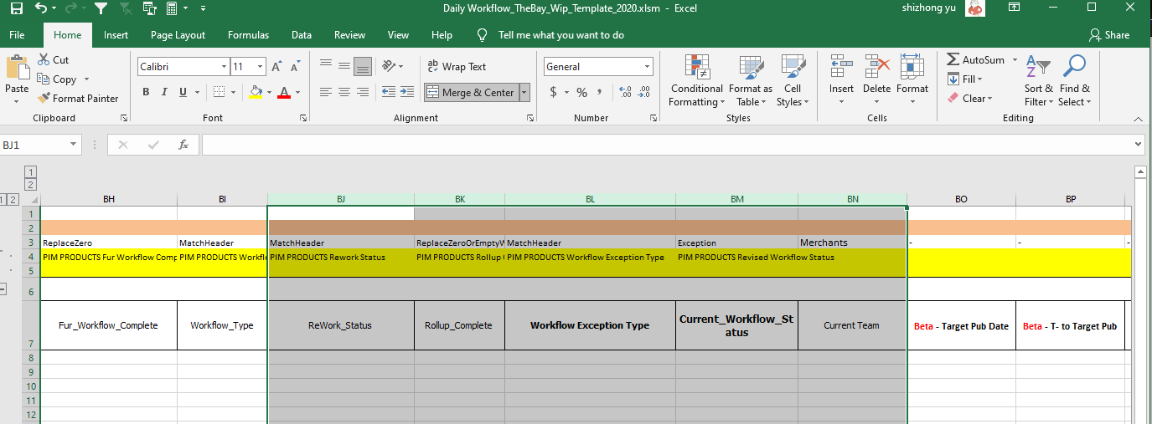Image resolution: width=1152 pixels, height=424 pixels.
Task: Open the File menu
Action: point(17,35)
